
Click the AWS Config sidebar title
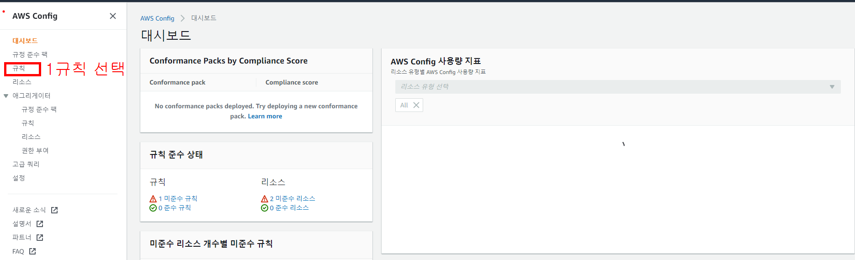pyautogui.click(x=35, y=16)
